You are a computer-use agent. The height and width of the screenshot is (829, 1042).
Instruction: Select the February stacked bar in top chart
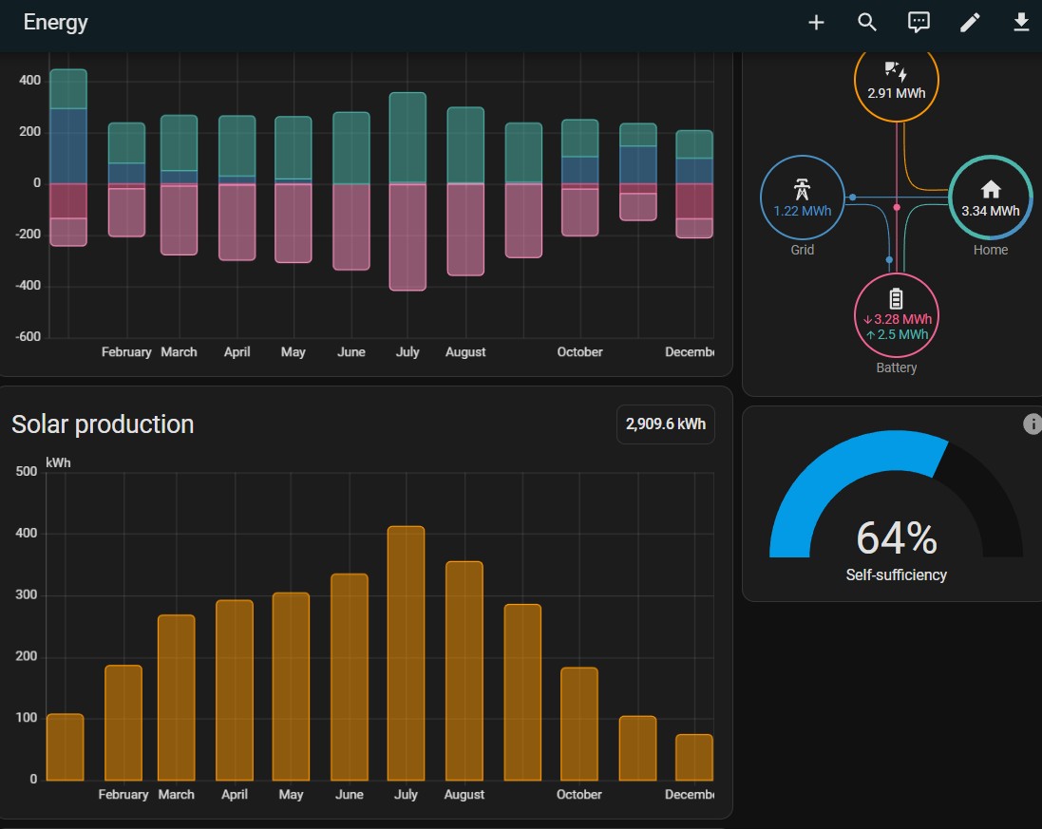tap(126, 180)
